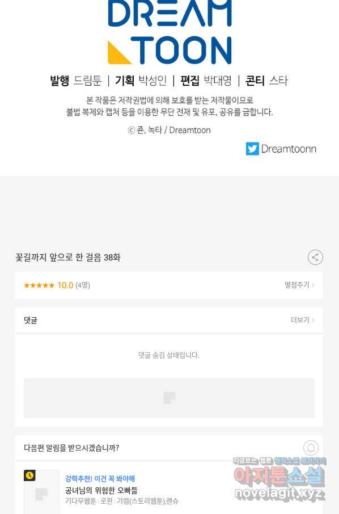
Task: Click the 10.0 rating score
Action: coord(65,285)
